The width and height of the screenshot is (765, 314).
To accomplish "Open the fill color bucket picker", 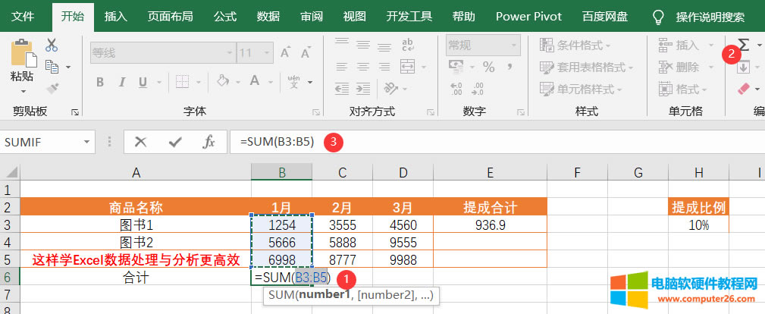I will click(x=224, y=82).
